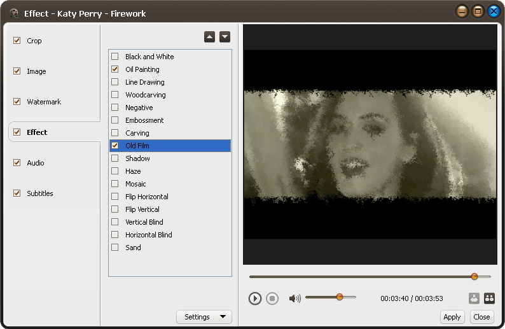Check the Horizontal Blind effect box

pyautogui.click(x=115, y=235)
